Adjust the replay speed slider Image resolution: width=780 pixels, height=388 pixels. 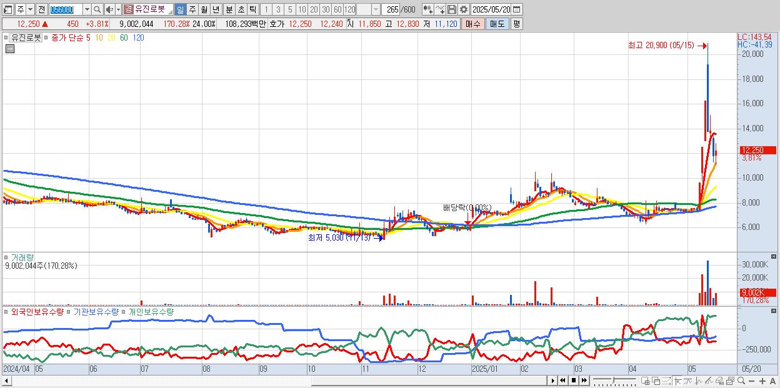tap(614, 381)
